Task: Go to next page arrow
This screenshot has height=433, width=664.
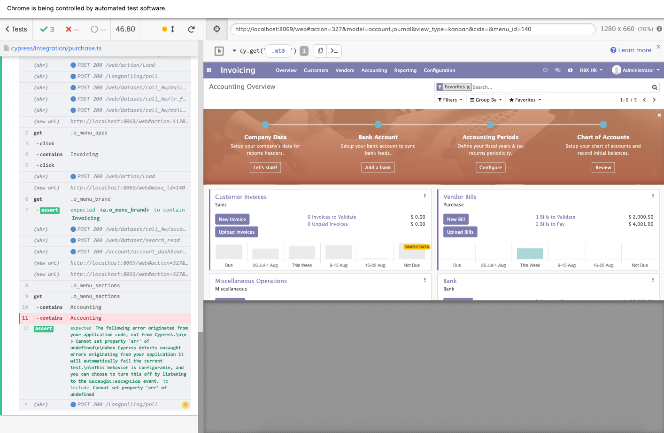Action: click(654, 100)
